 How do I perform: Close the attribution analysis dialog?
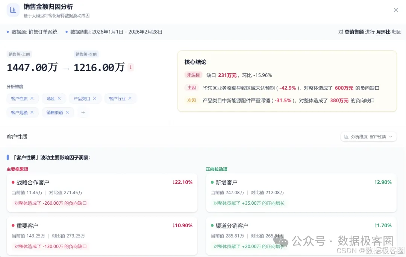point(396,10)
